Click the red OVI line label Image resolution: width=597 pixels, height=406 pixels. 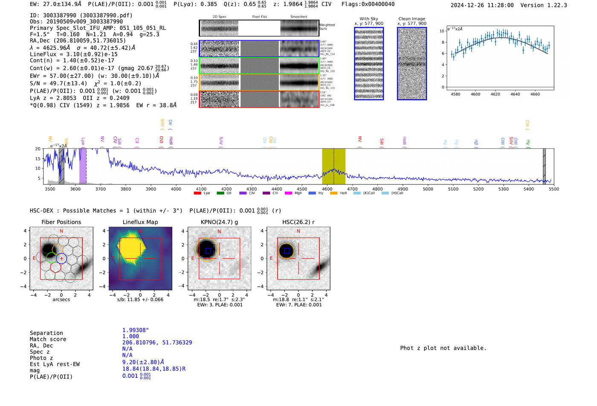162,142
